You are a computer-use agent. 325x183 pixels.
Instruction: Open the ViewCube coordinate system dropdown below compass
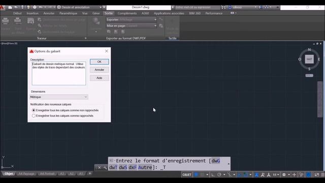(309, 76)
